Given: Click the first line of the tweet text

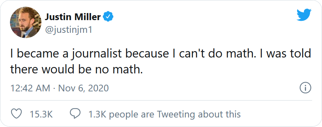Looking at the screenshot, I should (x=161, y=54).
